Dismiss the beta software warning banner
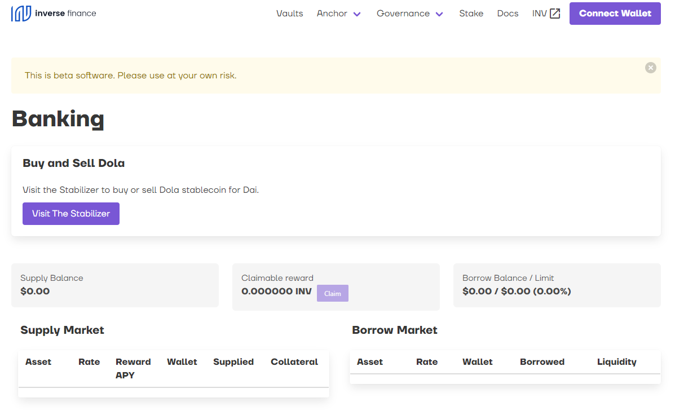675x415 pixels. pos(650,68)
